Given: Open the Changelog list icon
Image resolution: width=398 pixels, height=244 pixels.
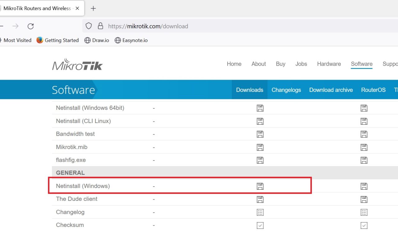Looking at the screenshot, I should point(260,212).
